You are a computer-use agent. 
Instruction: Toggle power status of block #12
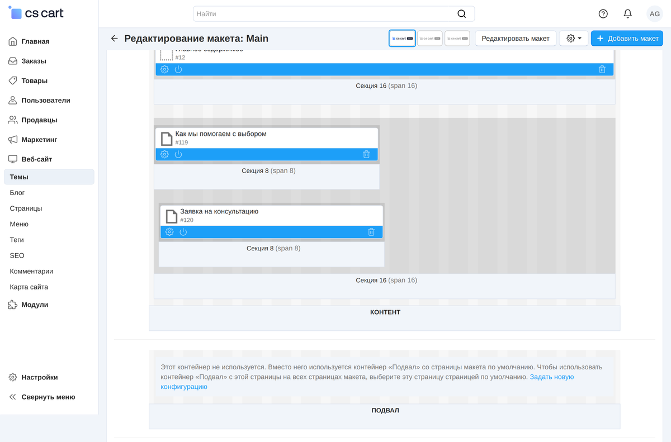[x=178, y=69]
